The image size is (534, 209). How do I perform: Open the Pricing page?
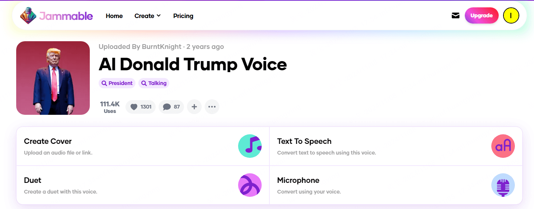tap(183, 16)
